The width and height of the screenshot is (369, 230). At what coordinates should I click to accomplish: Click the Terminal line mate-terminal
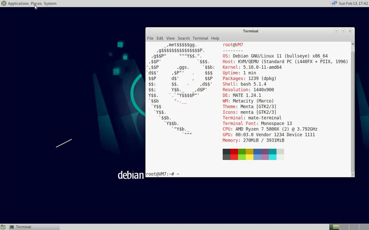pos(252,118)
